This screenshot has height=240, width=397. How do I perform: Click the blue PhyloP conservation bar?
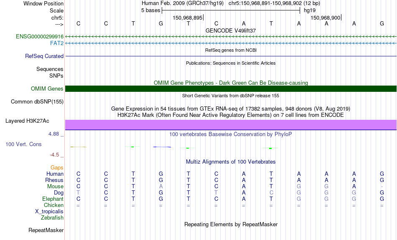pyautogui.click(x=162, y=147)
